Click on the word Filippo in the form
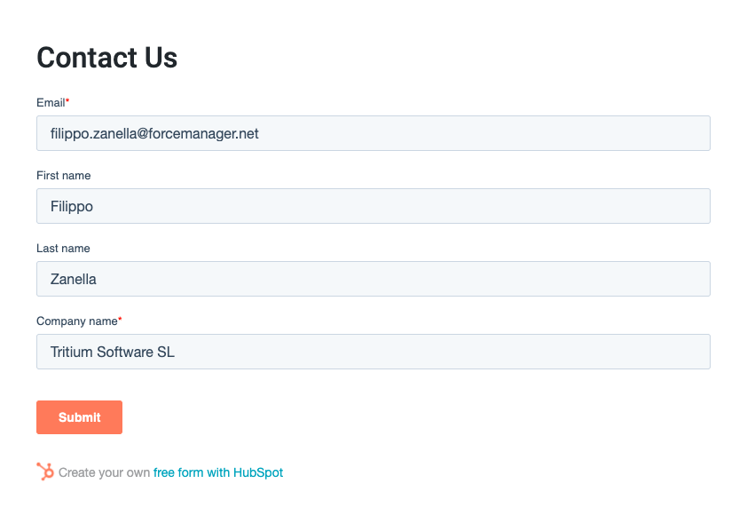This screenshot has height=531, width=747. click(72, 206)
